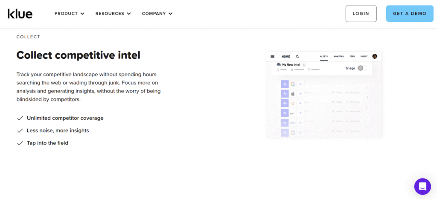Click the calendar filter icon under My New Intel
437x199 pixels.
click(x=291, y=69)
